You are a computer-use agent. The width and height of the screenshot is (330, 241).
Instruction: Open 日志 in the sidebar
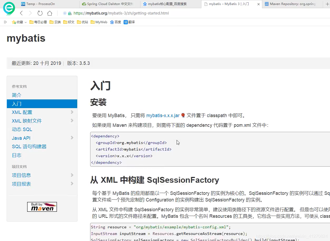[x=17, y=155]
